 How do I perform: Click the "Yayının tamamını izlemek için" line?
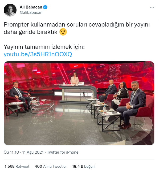pos(44,47)
